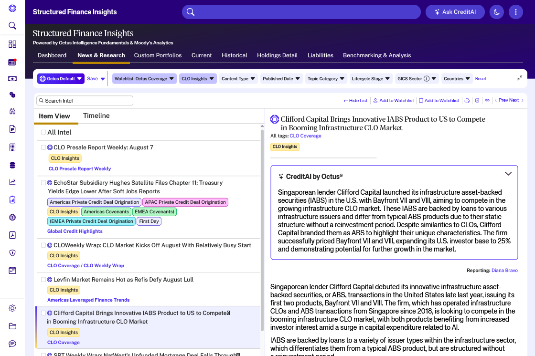
Task: Open settings gear in sidebar
Action: pyautogui.click(x=12, y=308)
